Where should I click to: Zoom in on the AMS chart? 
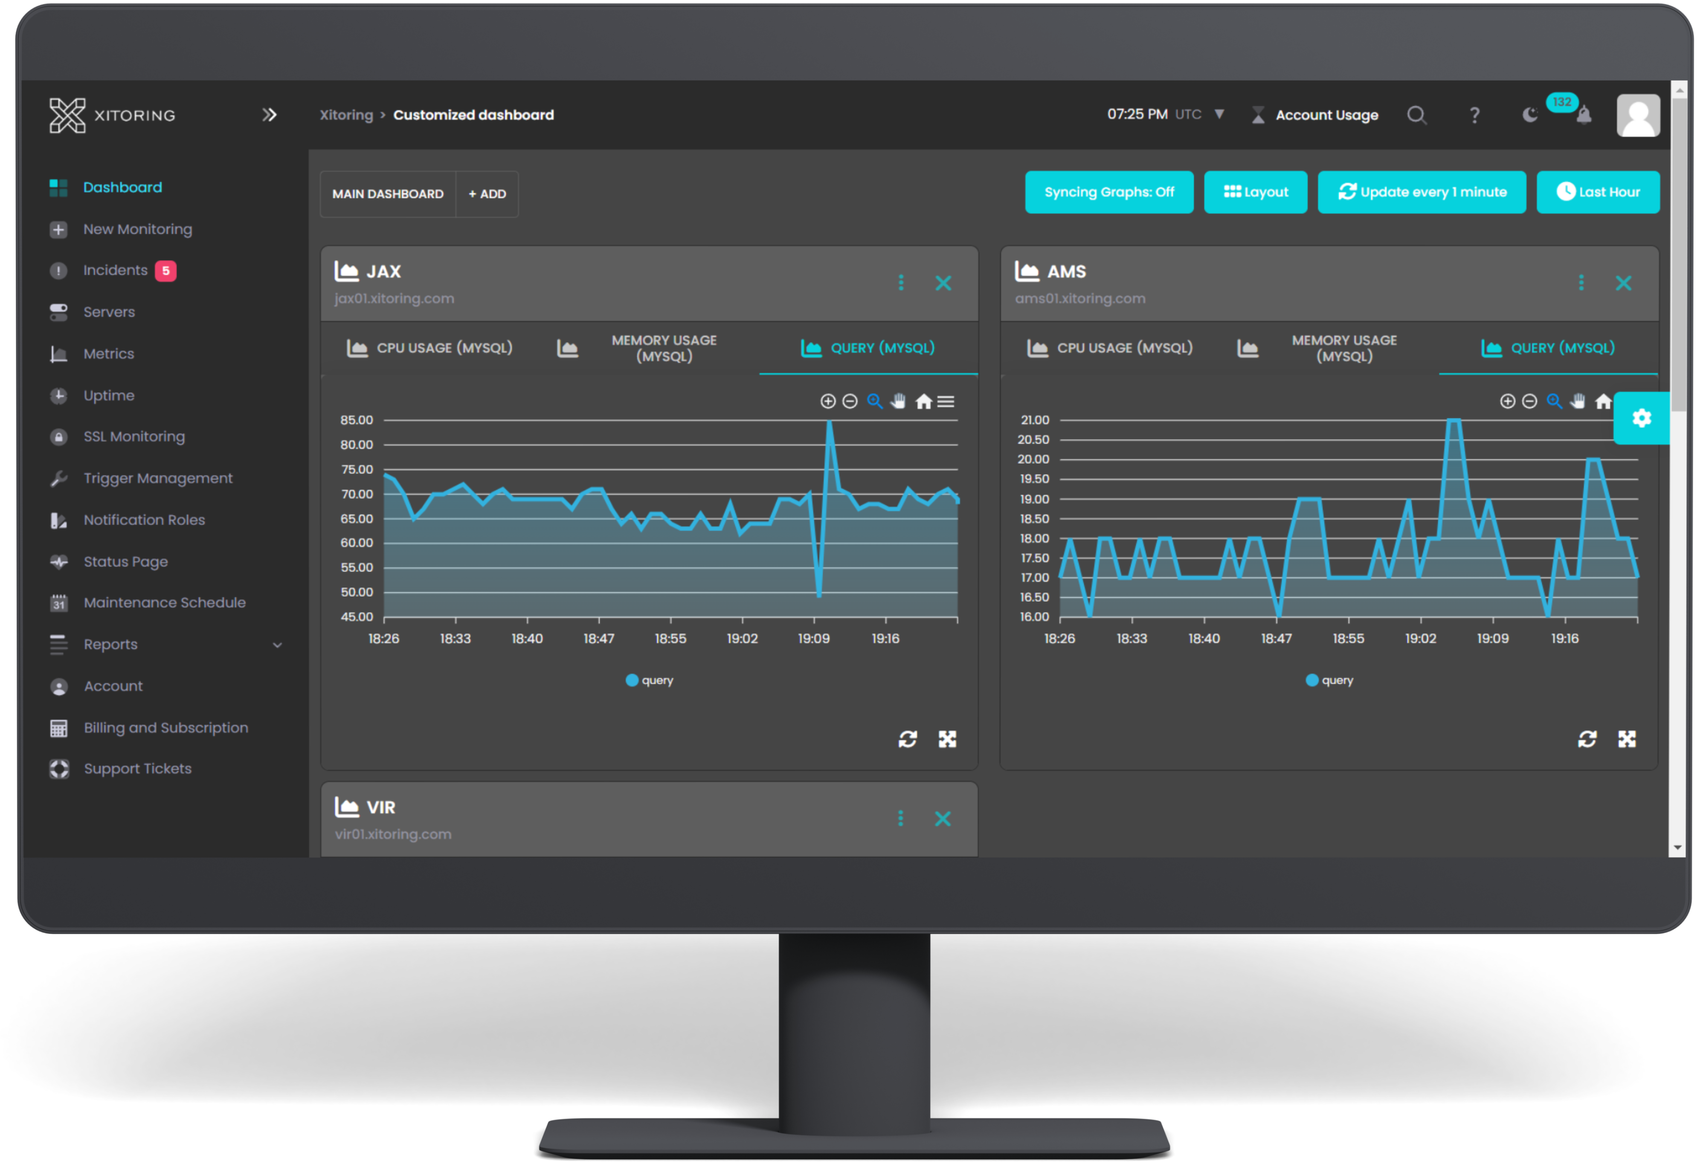pos(1507,401)
